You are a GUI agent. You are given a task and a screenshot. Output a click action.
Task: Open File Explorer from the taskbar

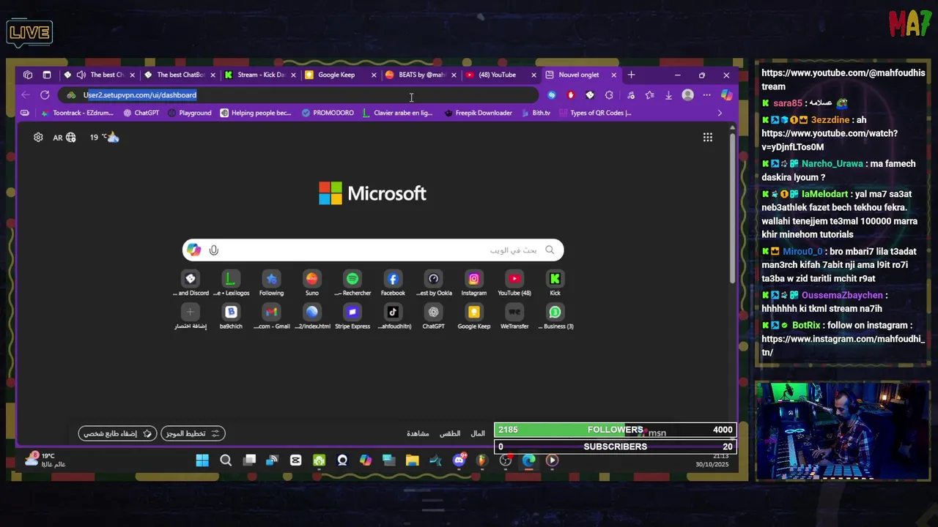tap(412, 460)
